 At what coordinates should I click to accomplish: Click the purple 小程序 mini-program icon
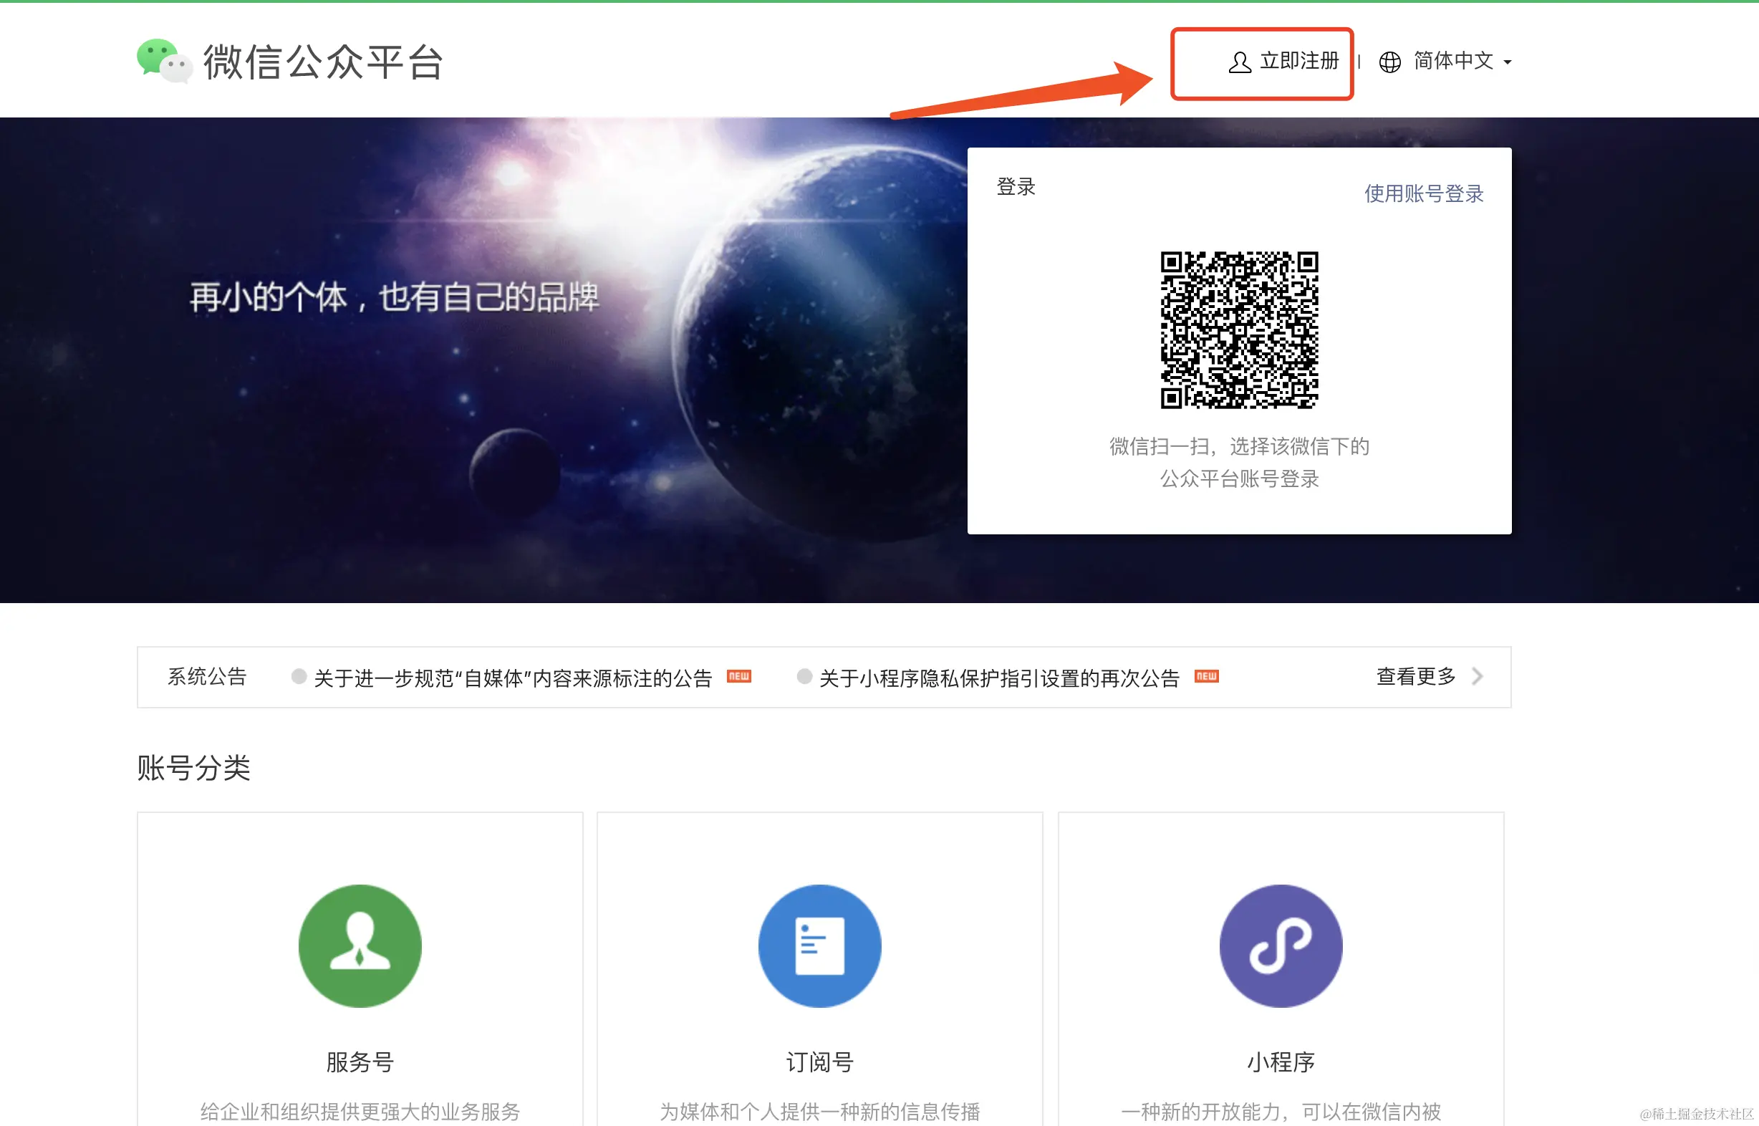click(x=1280, y=945)
